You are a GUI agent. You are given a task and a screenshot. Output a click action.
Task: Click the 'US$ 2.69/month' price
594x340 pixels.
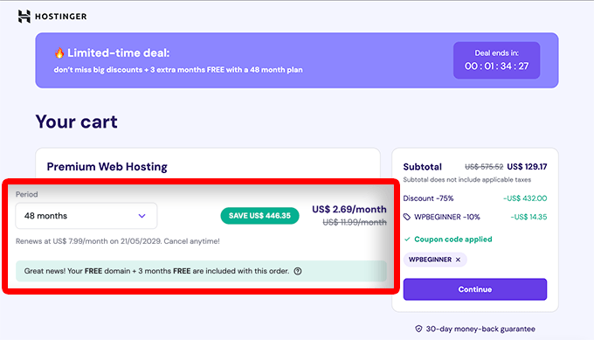tap(349, 209)
